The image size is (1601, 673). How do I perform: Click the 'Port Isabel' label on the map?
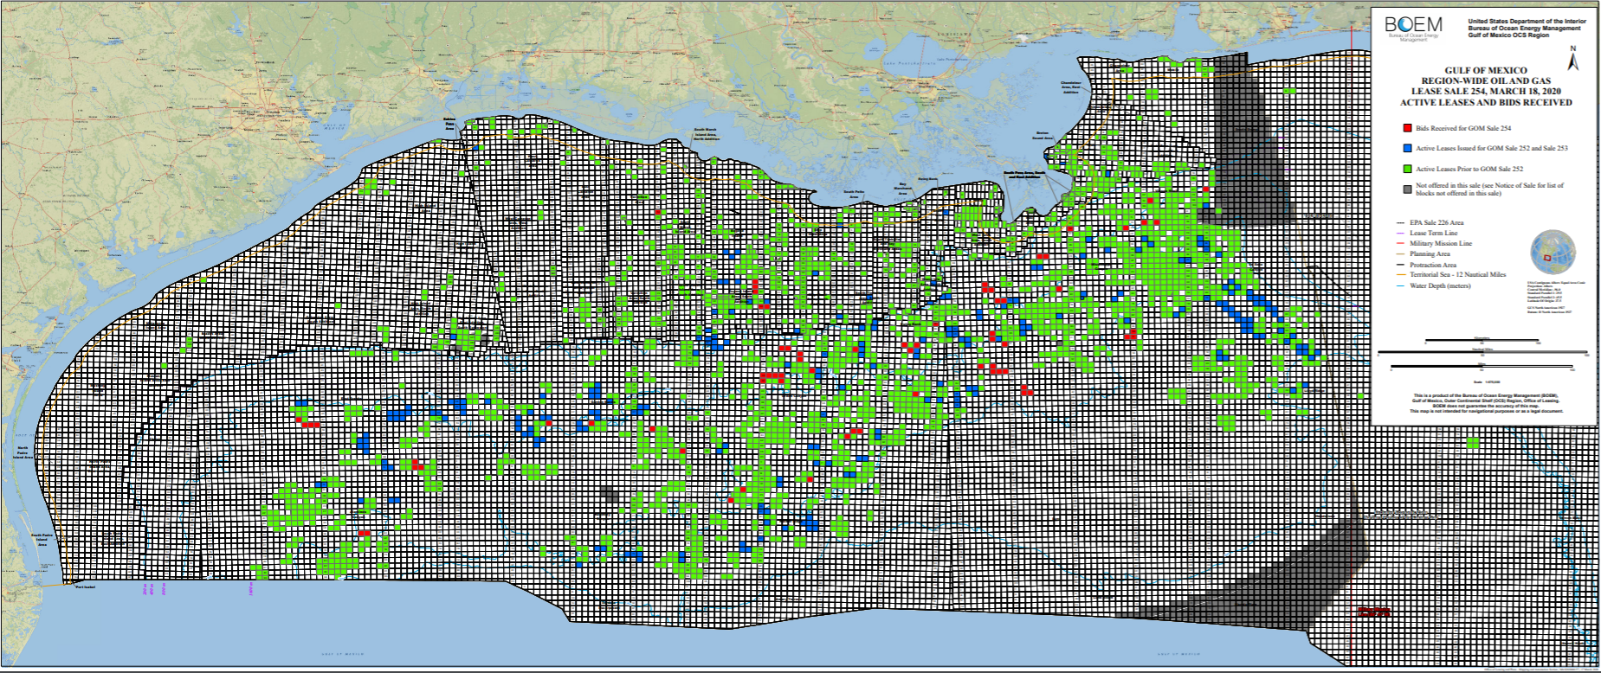coord(84,588)
